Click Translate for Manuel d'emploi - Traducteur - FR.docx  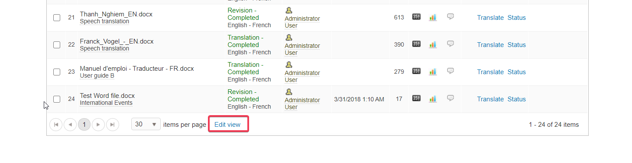(x=490, y=72)
